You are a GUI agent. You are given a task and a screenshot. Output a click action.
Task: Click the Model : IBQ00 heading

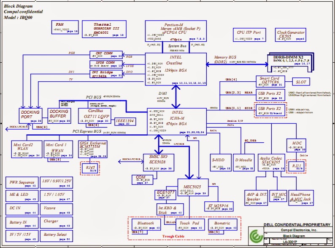coord(18,18)
